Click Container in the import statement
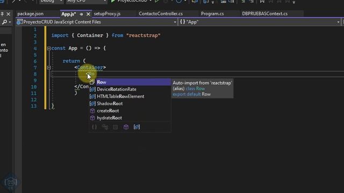344x193 pixels. point(90,35)
